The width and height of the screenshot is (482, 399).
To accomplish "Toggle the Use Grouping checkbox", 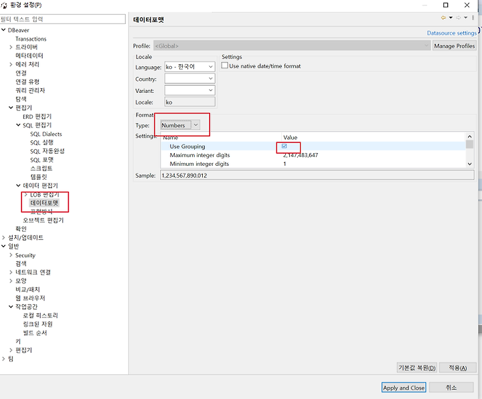I will pyautogui.click(x=284, y=146).
